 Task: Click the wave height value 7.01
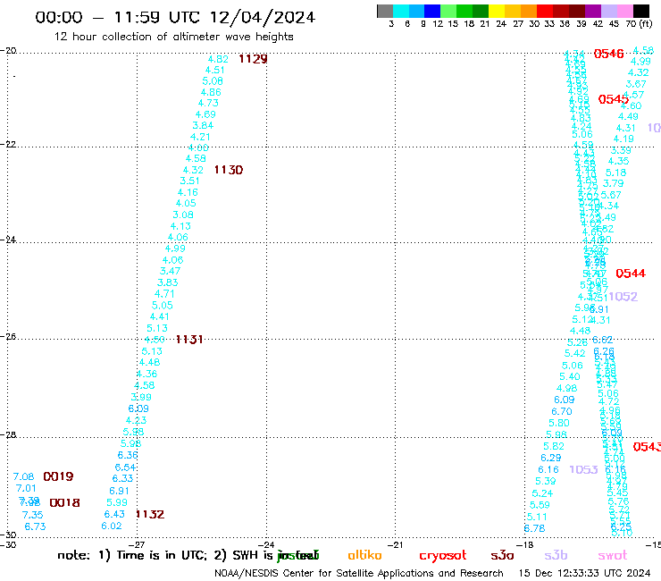[x=26, y=489]
